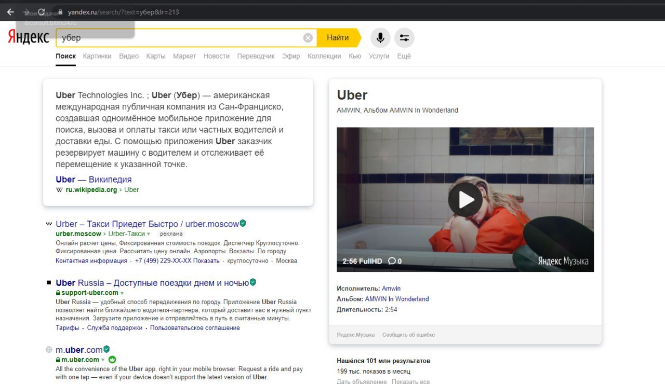The image size is (665, 384).
Task: Select the Поиск tab
Action: click(66, 56)
